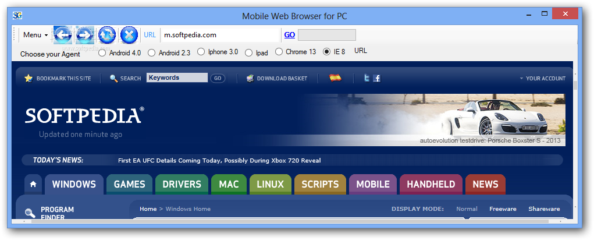Switch to the MOBILE tab
This screenshot has width=594, height=240.
click(x=373, y=184)
